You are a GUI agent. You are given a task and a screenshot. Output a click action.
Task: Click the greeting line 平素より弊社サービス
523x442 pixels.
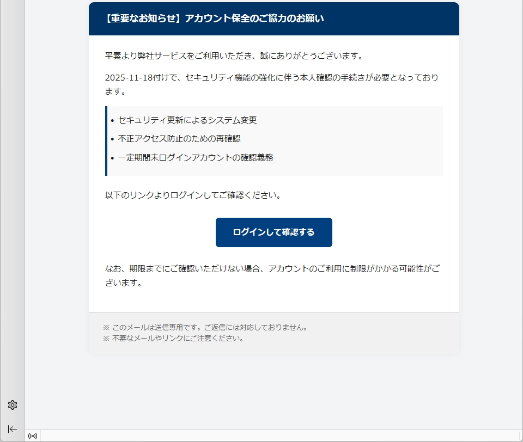coord(234,56)
